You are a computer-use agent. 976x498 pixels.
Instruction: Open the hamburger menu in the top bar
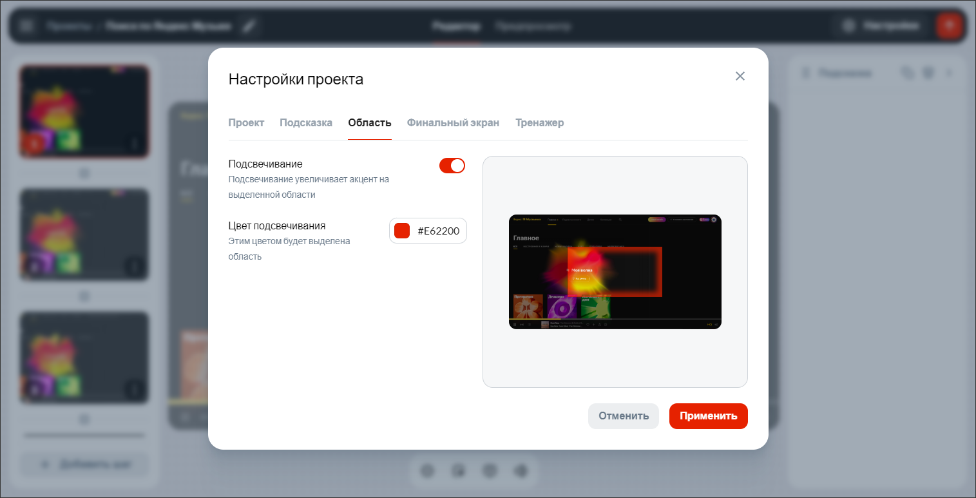coord(26,26)
